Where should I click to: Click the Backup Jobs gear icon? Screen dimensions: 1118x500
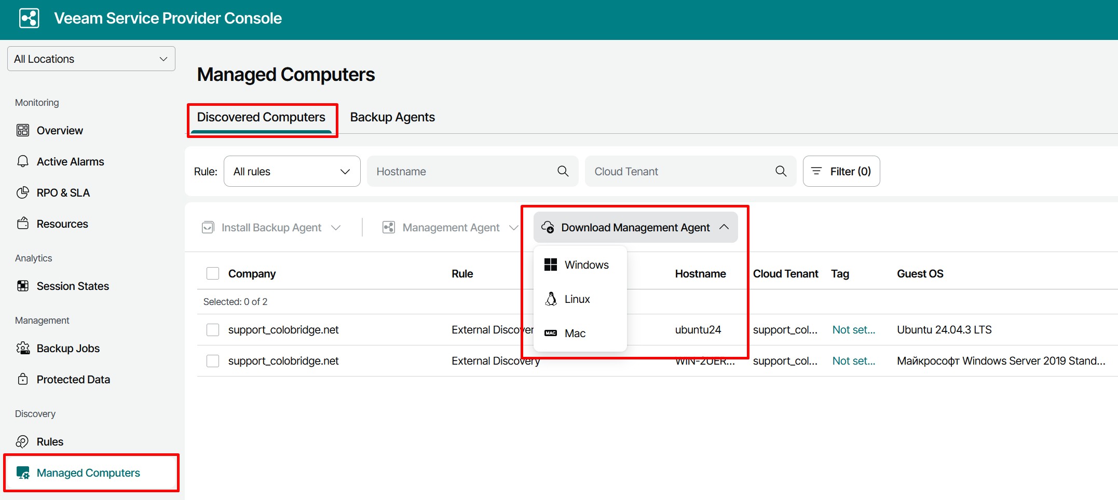tap(23, 348)
